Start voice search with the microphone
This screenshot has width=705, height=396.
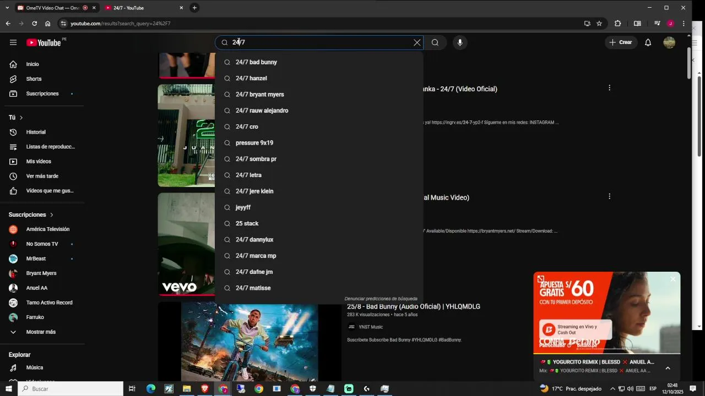coord(459,42)
